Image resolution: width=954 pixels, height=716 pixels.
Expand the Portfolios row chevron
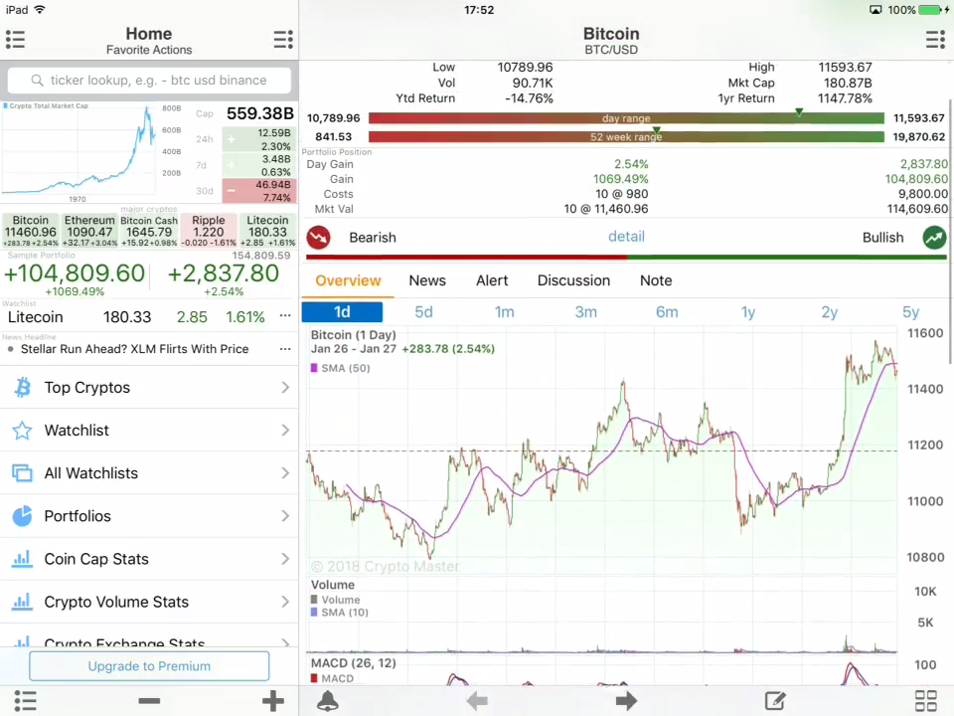point(285,516)
